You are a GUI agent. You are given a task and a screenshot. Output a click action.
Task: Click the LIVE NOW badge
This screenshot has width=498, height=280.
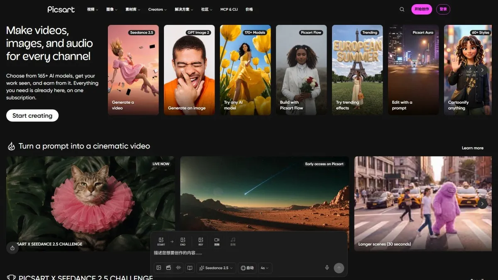click(x=161, y=164)
